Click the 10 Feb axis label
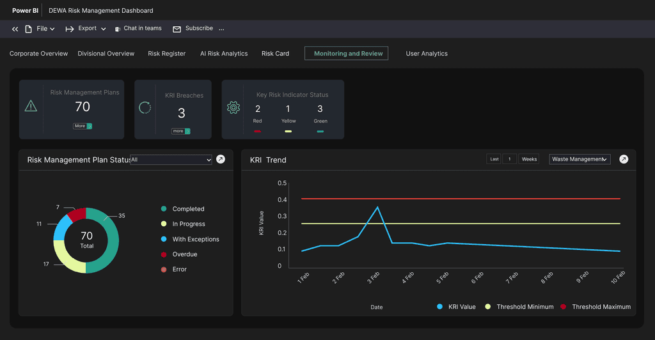Viewport: 655px width, 340px height. click(x=618, y=277)
